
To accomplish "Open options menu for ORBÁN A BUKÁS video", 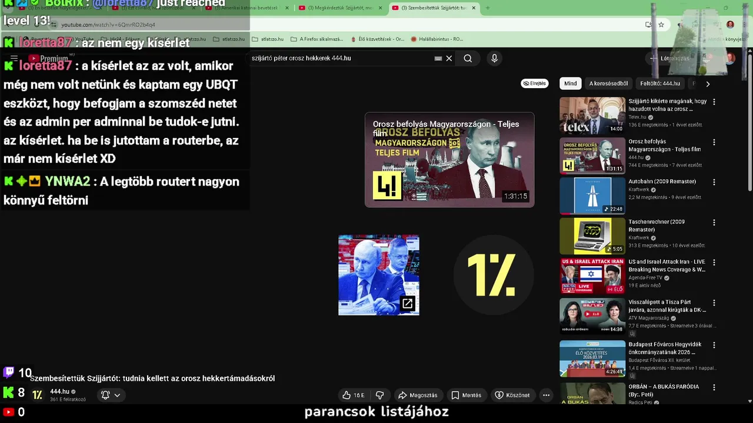I will pos(714,387).
